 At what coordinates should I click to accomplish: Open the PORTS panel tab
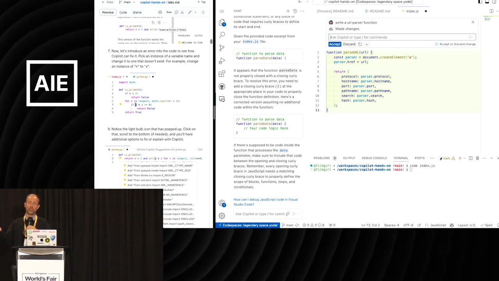pyautogui.click(x=419, y=158)
